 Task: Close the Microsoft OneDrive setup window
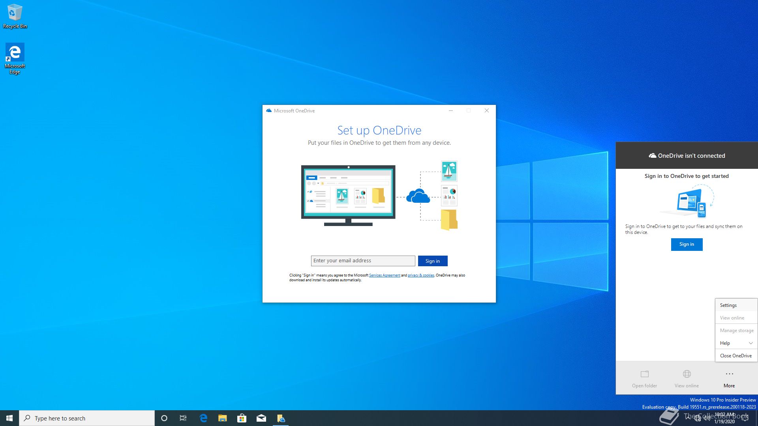[x=487, y=111]
